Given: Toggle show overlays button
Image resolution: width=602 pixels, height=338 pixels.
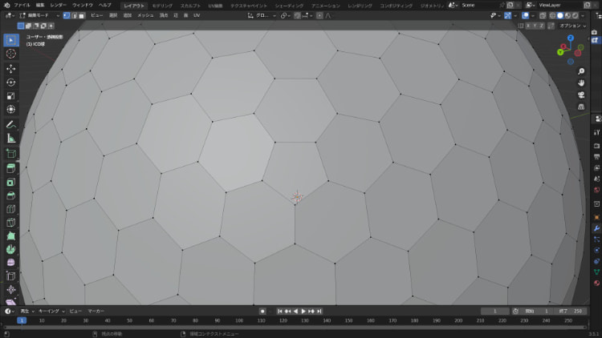Looking at the screenshot, I should tap(526, 15).
